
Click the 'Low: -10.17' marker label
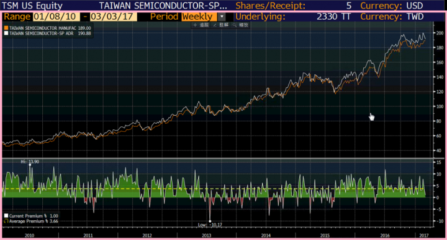tap(210, 225)
